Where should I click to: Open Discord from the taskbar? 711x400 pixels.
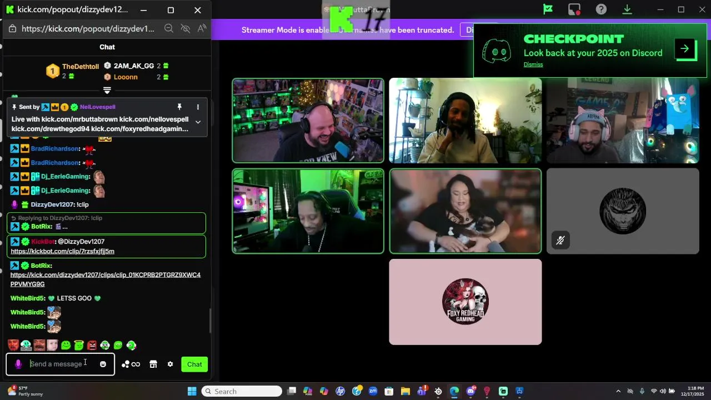[471, 391]
